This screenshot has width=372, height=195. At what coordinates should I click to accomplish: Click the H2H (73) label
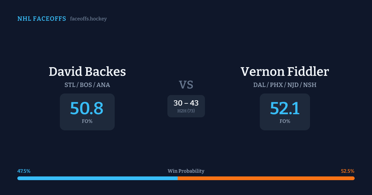click(186, 111)
